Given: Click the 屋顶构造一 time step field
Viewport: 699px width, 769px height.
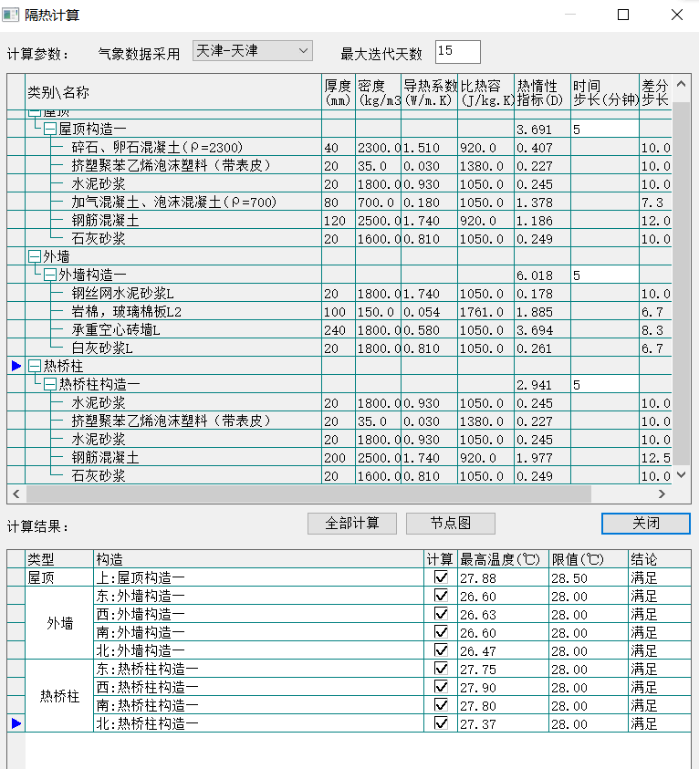Looking at the screenshot, I should tap(604, 130).
